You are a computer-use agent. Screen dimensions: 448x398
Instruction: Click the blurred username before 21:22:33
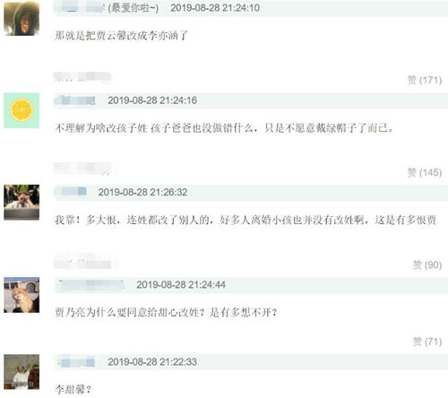point(76,362)
